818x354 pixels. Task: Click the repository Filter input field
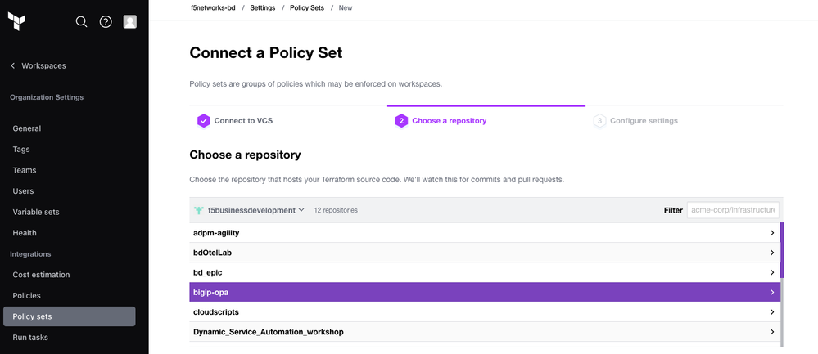[733, 210]
